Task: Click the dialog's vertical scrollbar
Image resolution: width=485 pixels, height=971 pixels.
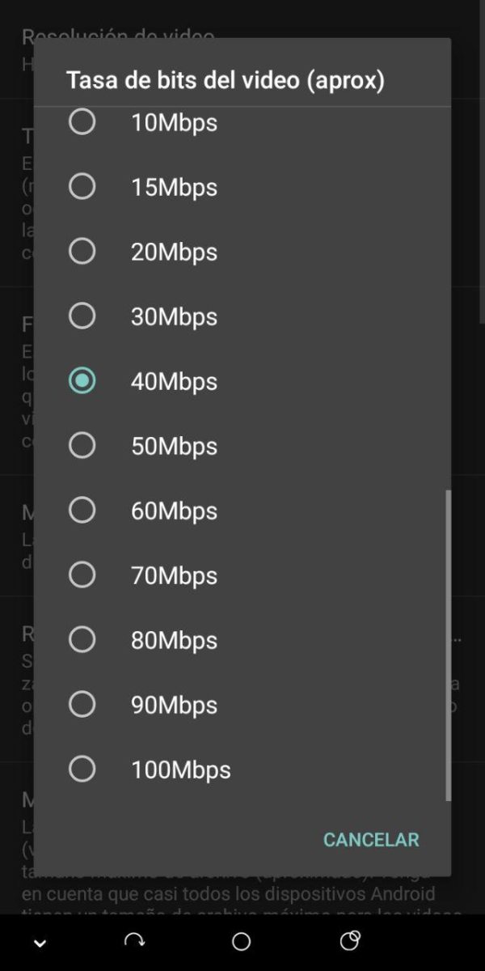Action: 448,645
